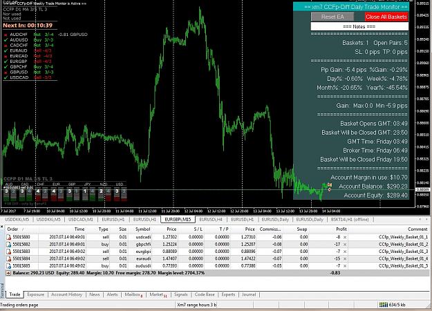Click the order icon for order 55015882
The height and width of the screenshot is (311, 432).
pos(8,245)
